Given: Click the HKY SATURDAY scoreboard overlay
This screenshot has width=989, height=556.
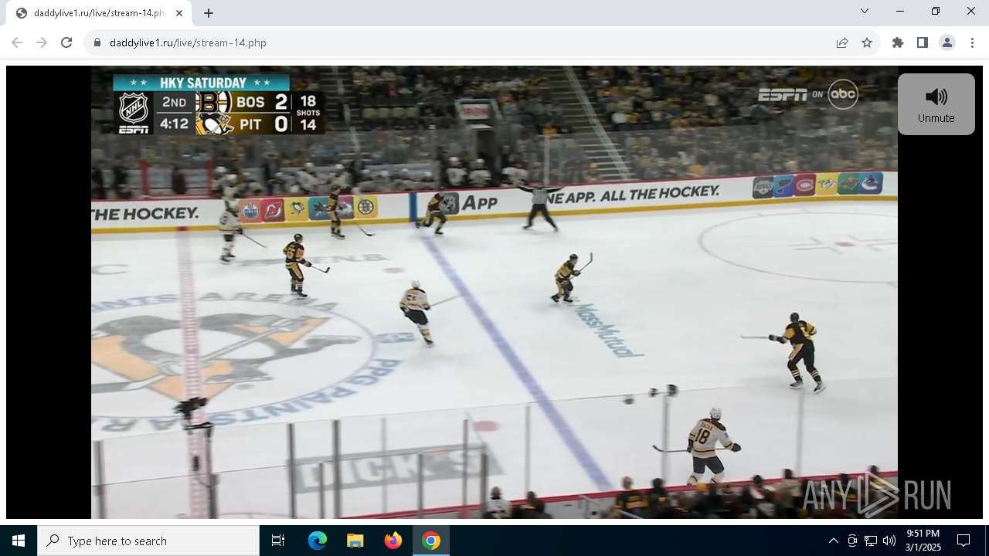Looking at the screenshot, I should tap(219, 104).
